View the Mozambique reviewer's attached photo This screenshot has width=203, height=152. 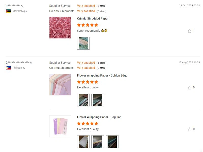click(83, 43)
